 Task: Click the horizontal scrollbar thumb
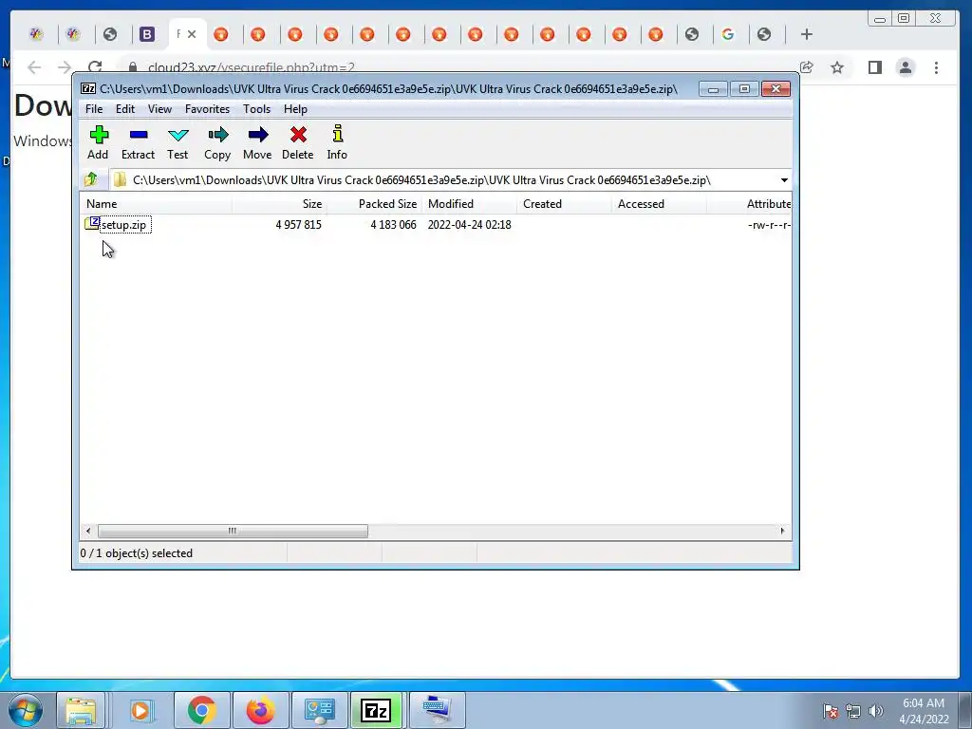tap(233, 532)
